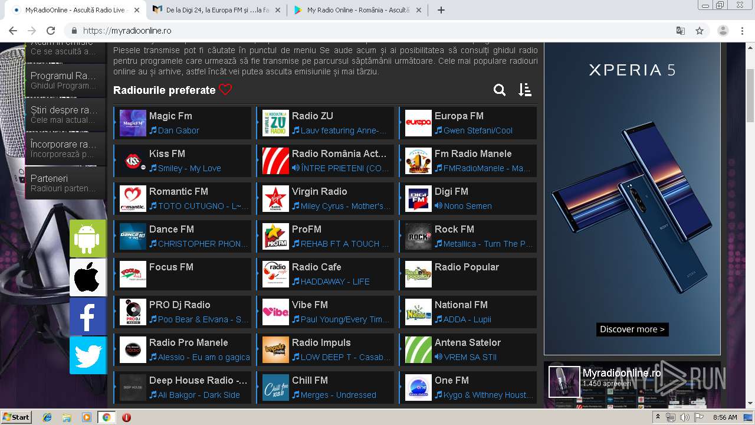
Task: Open the Chrome profile avatar
Action: tap(723, 31)
